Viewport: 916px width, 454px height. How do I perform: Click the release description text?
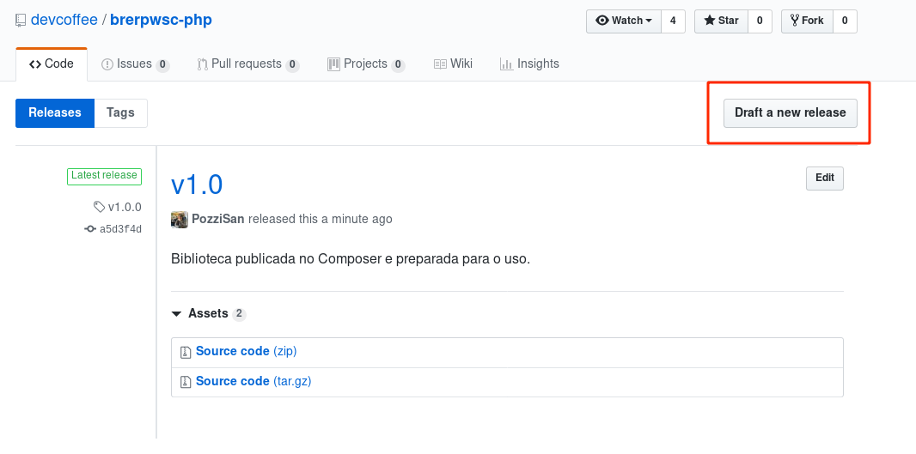tap(351, 259)
